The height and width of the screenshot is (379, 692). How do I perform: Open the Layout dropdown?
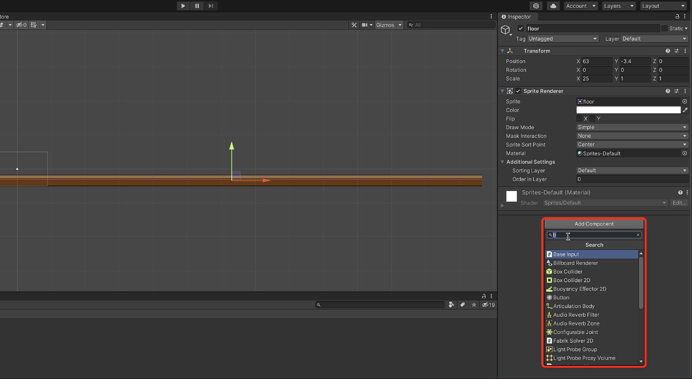[x=663, y=6]
